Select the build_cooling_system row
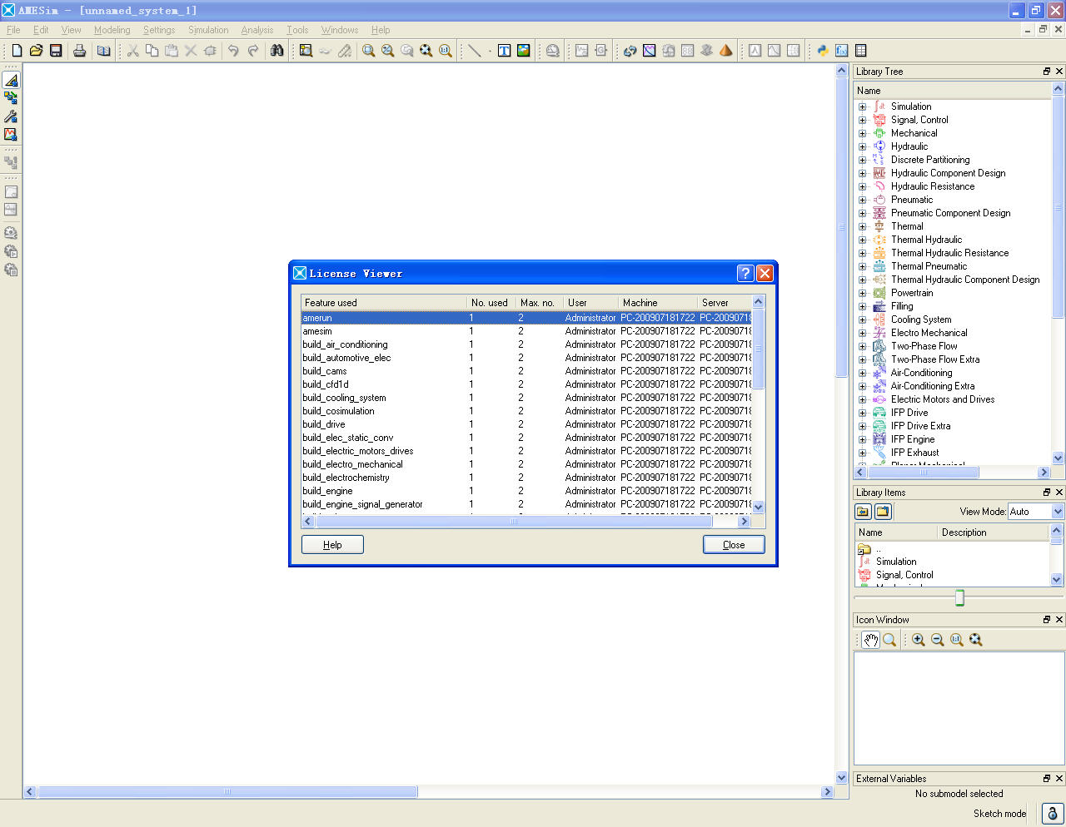Image resolution: width=1066 pixels, height=827 pixels. [x=526, y=398]
